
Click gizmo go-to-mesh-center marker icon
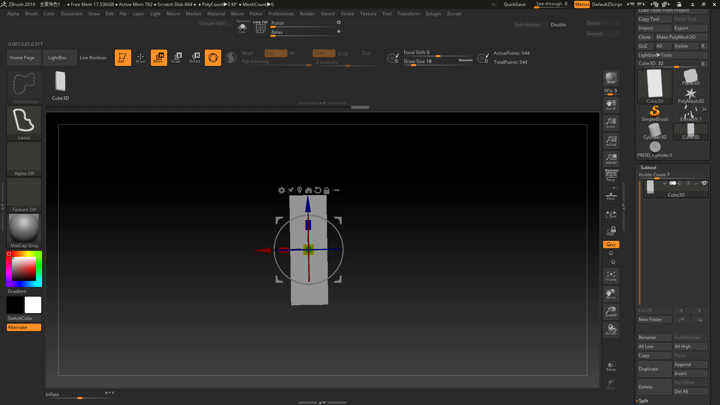click(299, 190)
